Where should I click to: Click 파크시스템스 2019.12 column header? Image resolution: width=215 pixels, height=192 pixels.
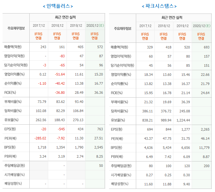pos(183,26)
